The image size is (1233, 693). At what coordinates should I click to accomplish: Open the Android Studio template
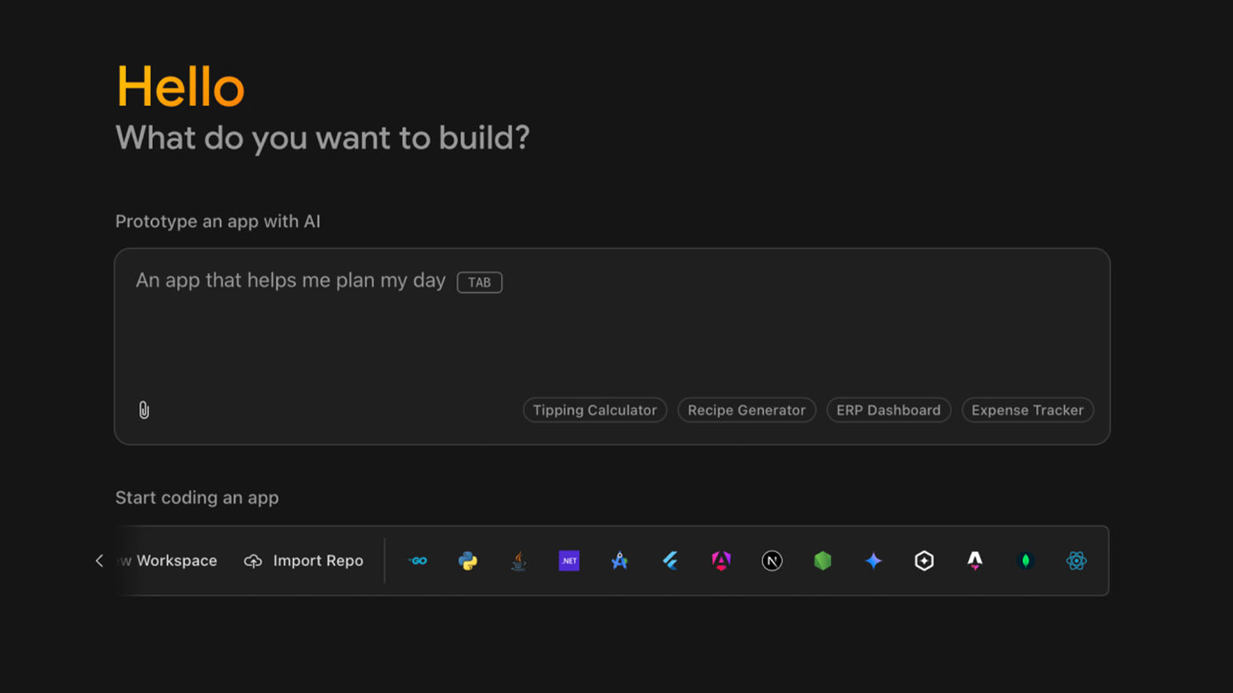tap(620, 561)
